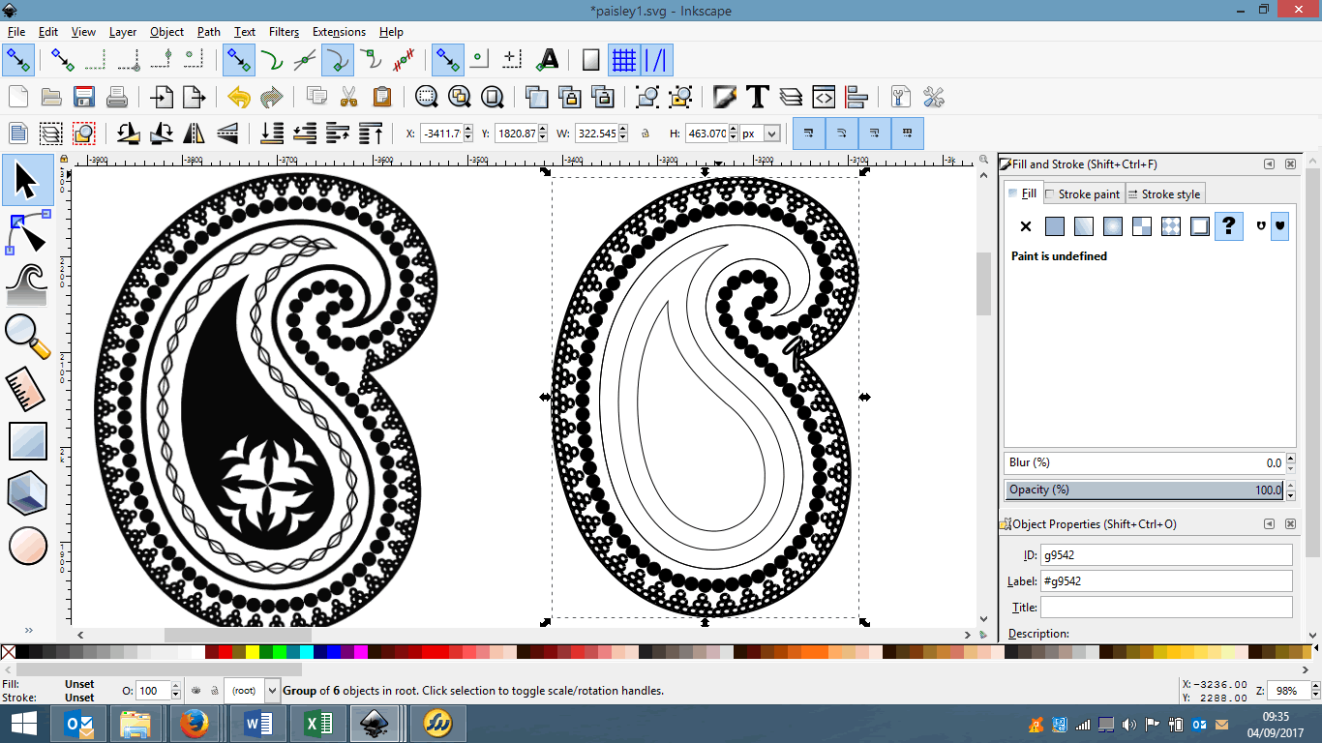Flip selection horizontally
The height and width of the screenshot is (743, 1322).
[194, 134]
